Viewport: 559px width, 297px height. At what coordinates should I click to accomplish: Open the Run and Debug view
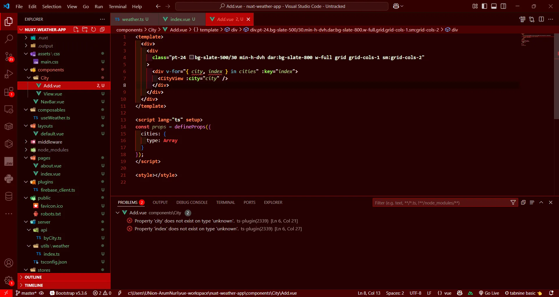pyautogui.click(x=9, y=74)
